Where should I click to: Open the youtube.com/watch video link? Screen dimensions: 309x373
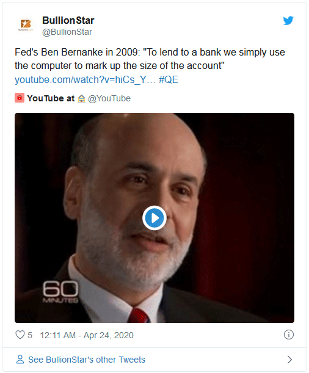pyautogui.click(x=85, y=80)
